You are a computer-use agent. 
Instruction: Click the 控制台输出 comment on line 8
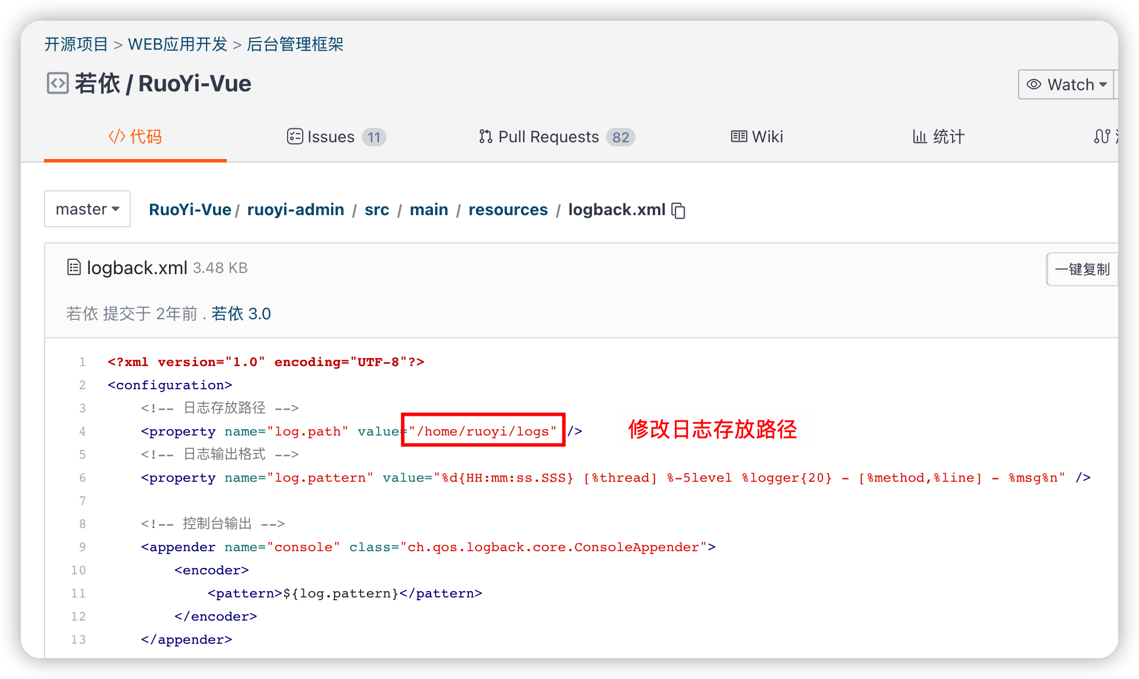point(213,523)
